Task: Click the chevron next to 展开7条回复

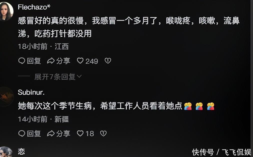Action: [x=79, y=76]
